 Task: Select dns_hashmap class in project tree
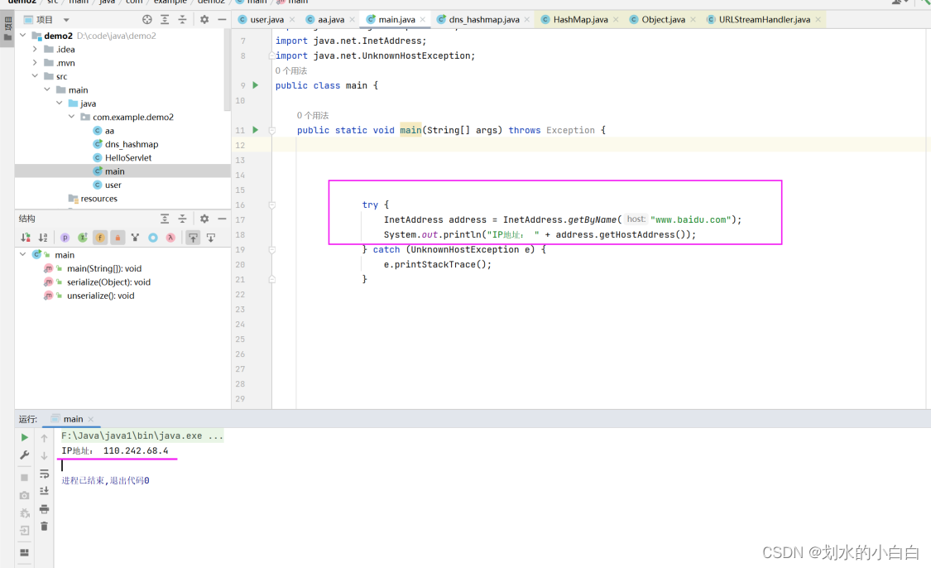click(x=132, y=144)
